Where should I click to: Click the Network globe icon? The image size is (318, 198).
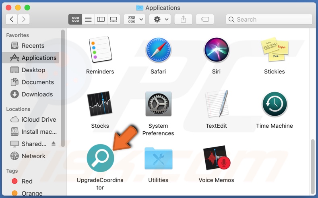14,156
